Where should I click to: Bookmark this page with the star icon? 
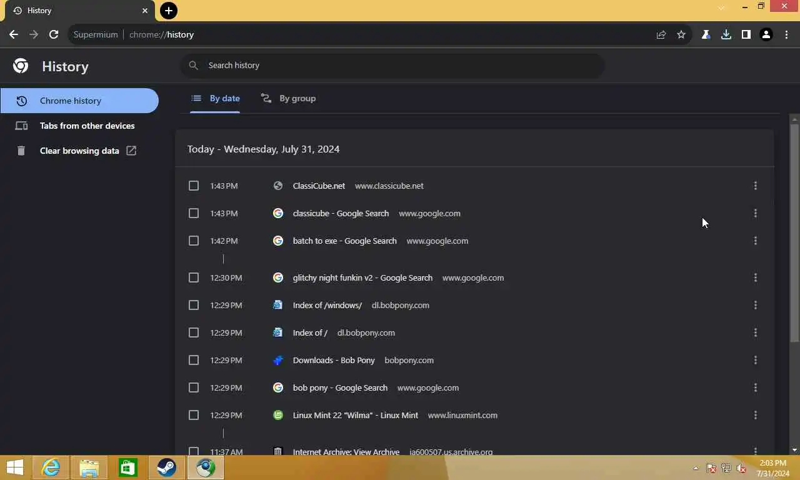tap(681, 34)
